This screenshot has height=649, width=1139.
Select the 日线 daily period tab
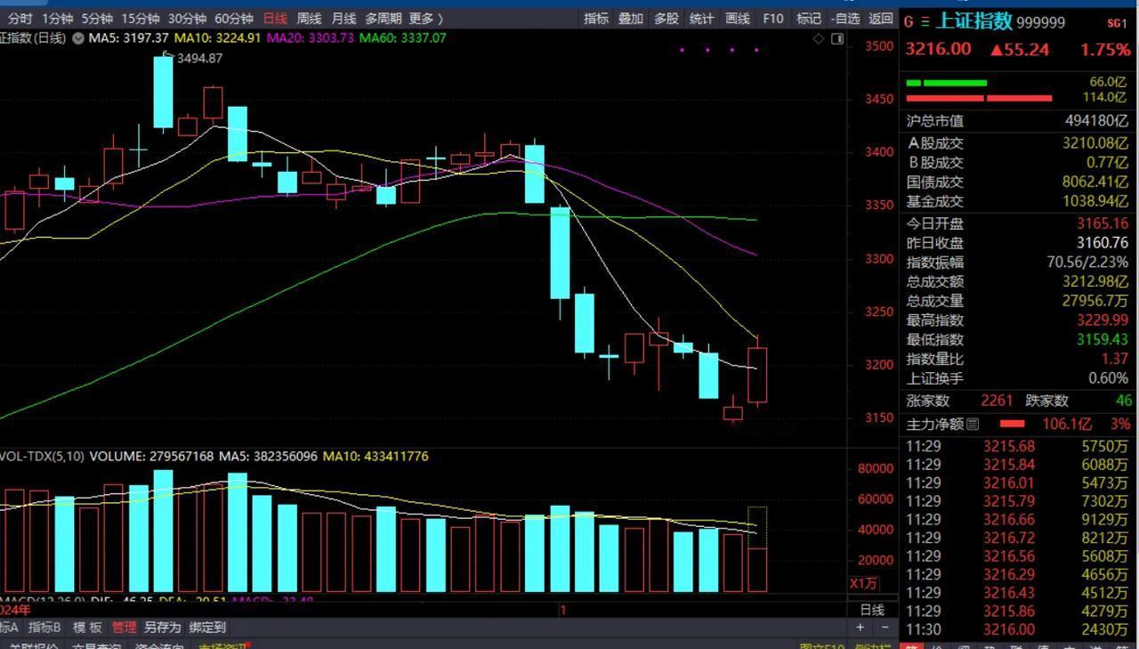[x=275, y=18]
